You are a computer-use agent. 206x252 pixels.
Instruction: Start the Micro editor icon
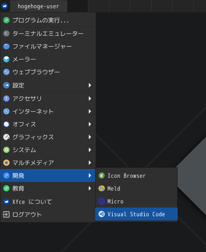pyautogui.click(x=102, y=201)
